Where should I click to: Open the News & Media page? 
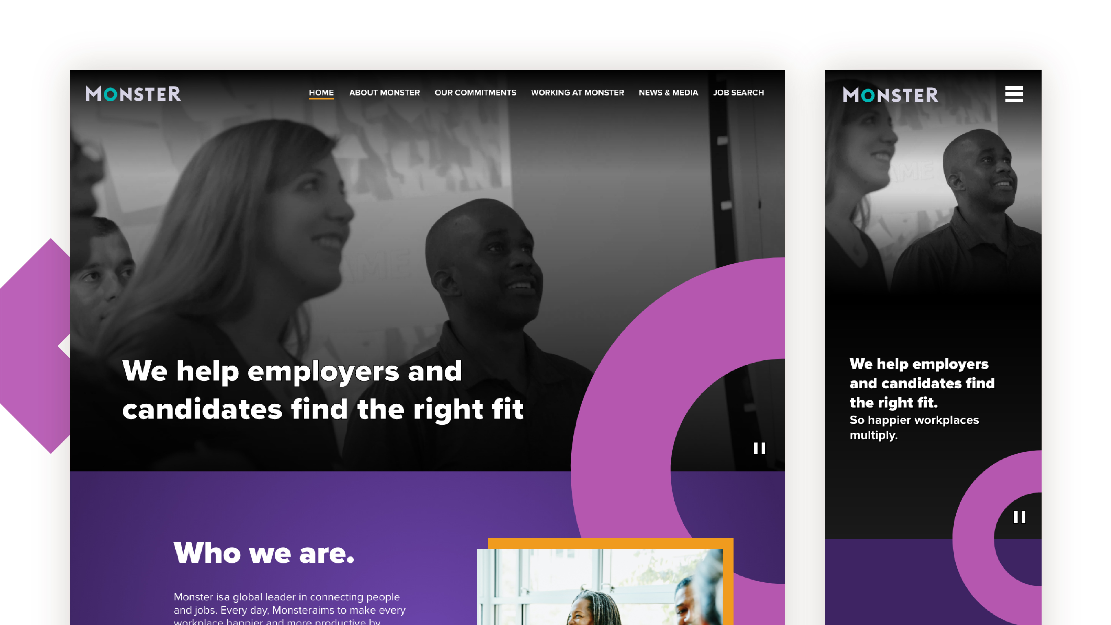(668, 93)
